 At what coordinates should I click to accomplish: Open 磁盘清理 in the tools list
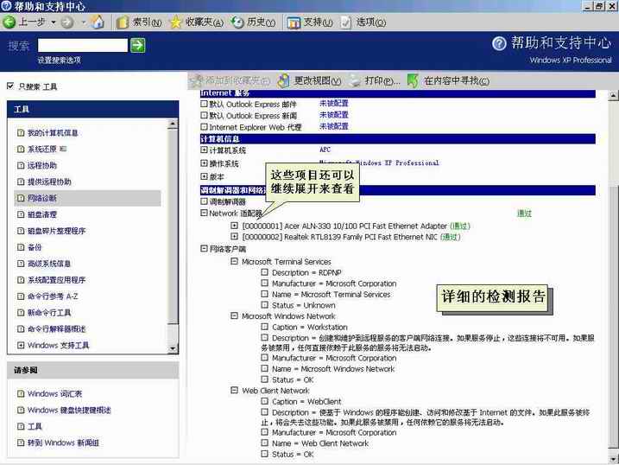(41, 214)
